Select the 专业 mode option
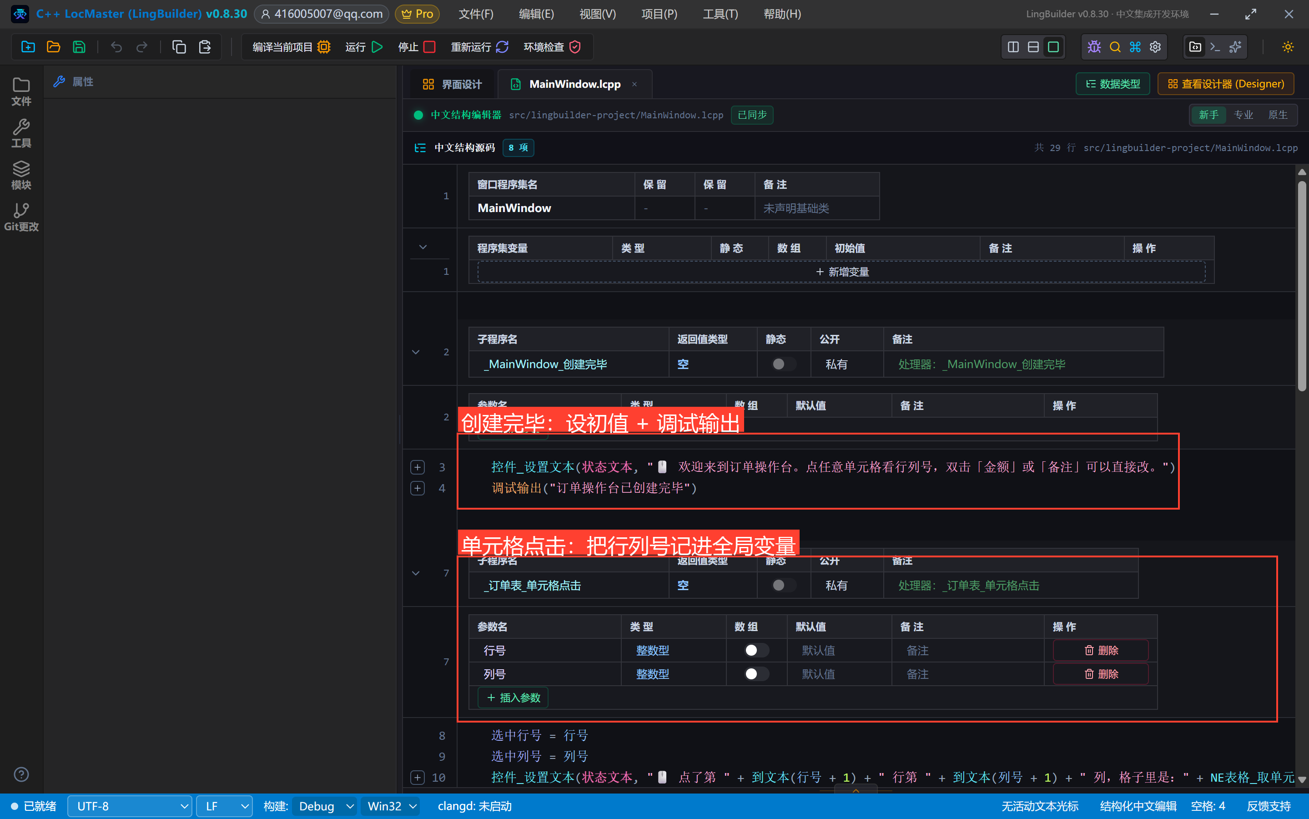 coord(1243,115)
